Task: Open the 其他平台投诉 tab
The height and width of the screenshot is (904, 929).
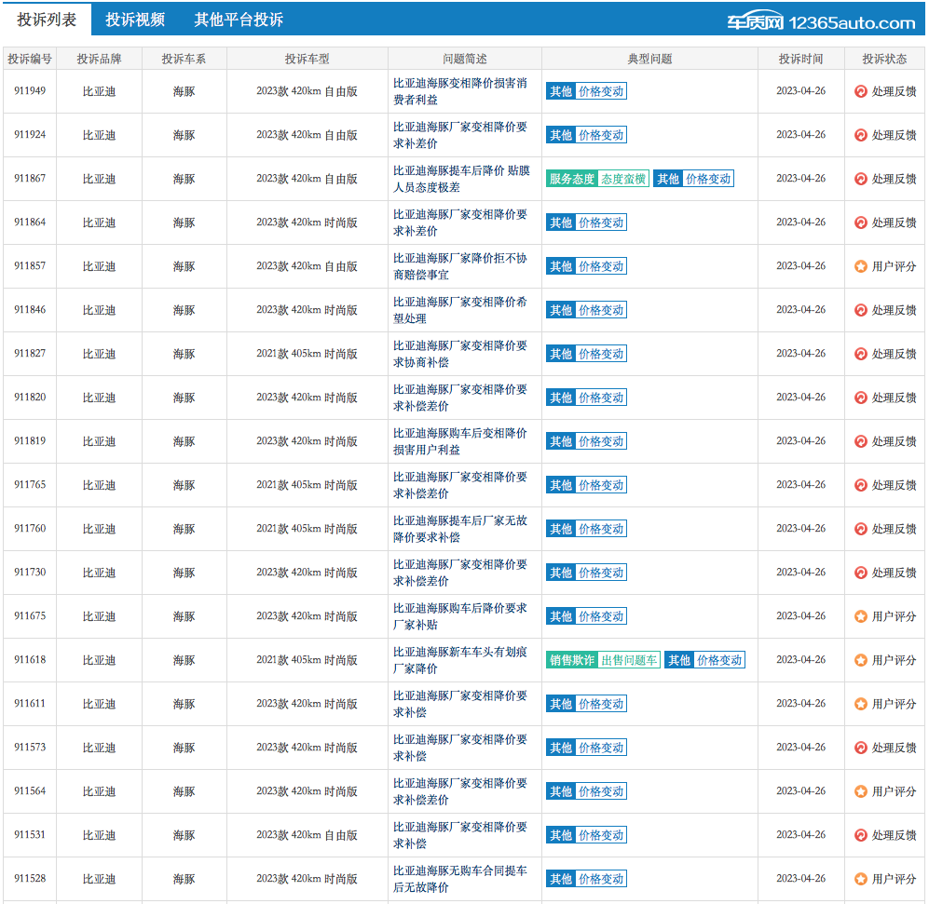Action: pos(239,20)
